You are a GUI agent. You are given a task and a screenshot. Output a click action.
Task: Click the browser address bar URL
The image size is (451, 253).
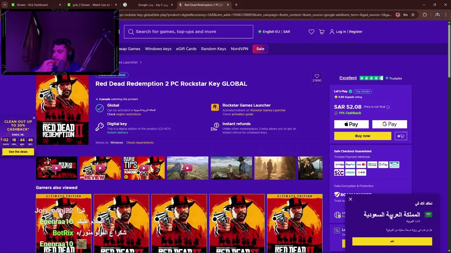255,15
